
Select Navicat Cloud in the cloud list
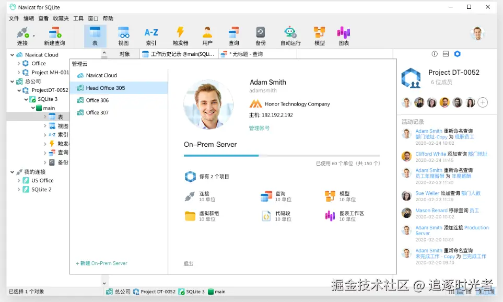pos(119,75)
